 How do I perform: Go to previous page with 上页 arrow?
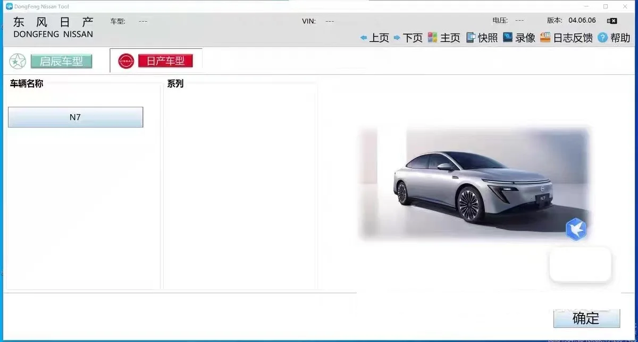pos(374,38)
